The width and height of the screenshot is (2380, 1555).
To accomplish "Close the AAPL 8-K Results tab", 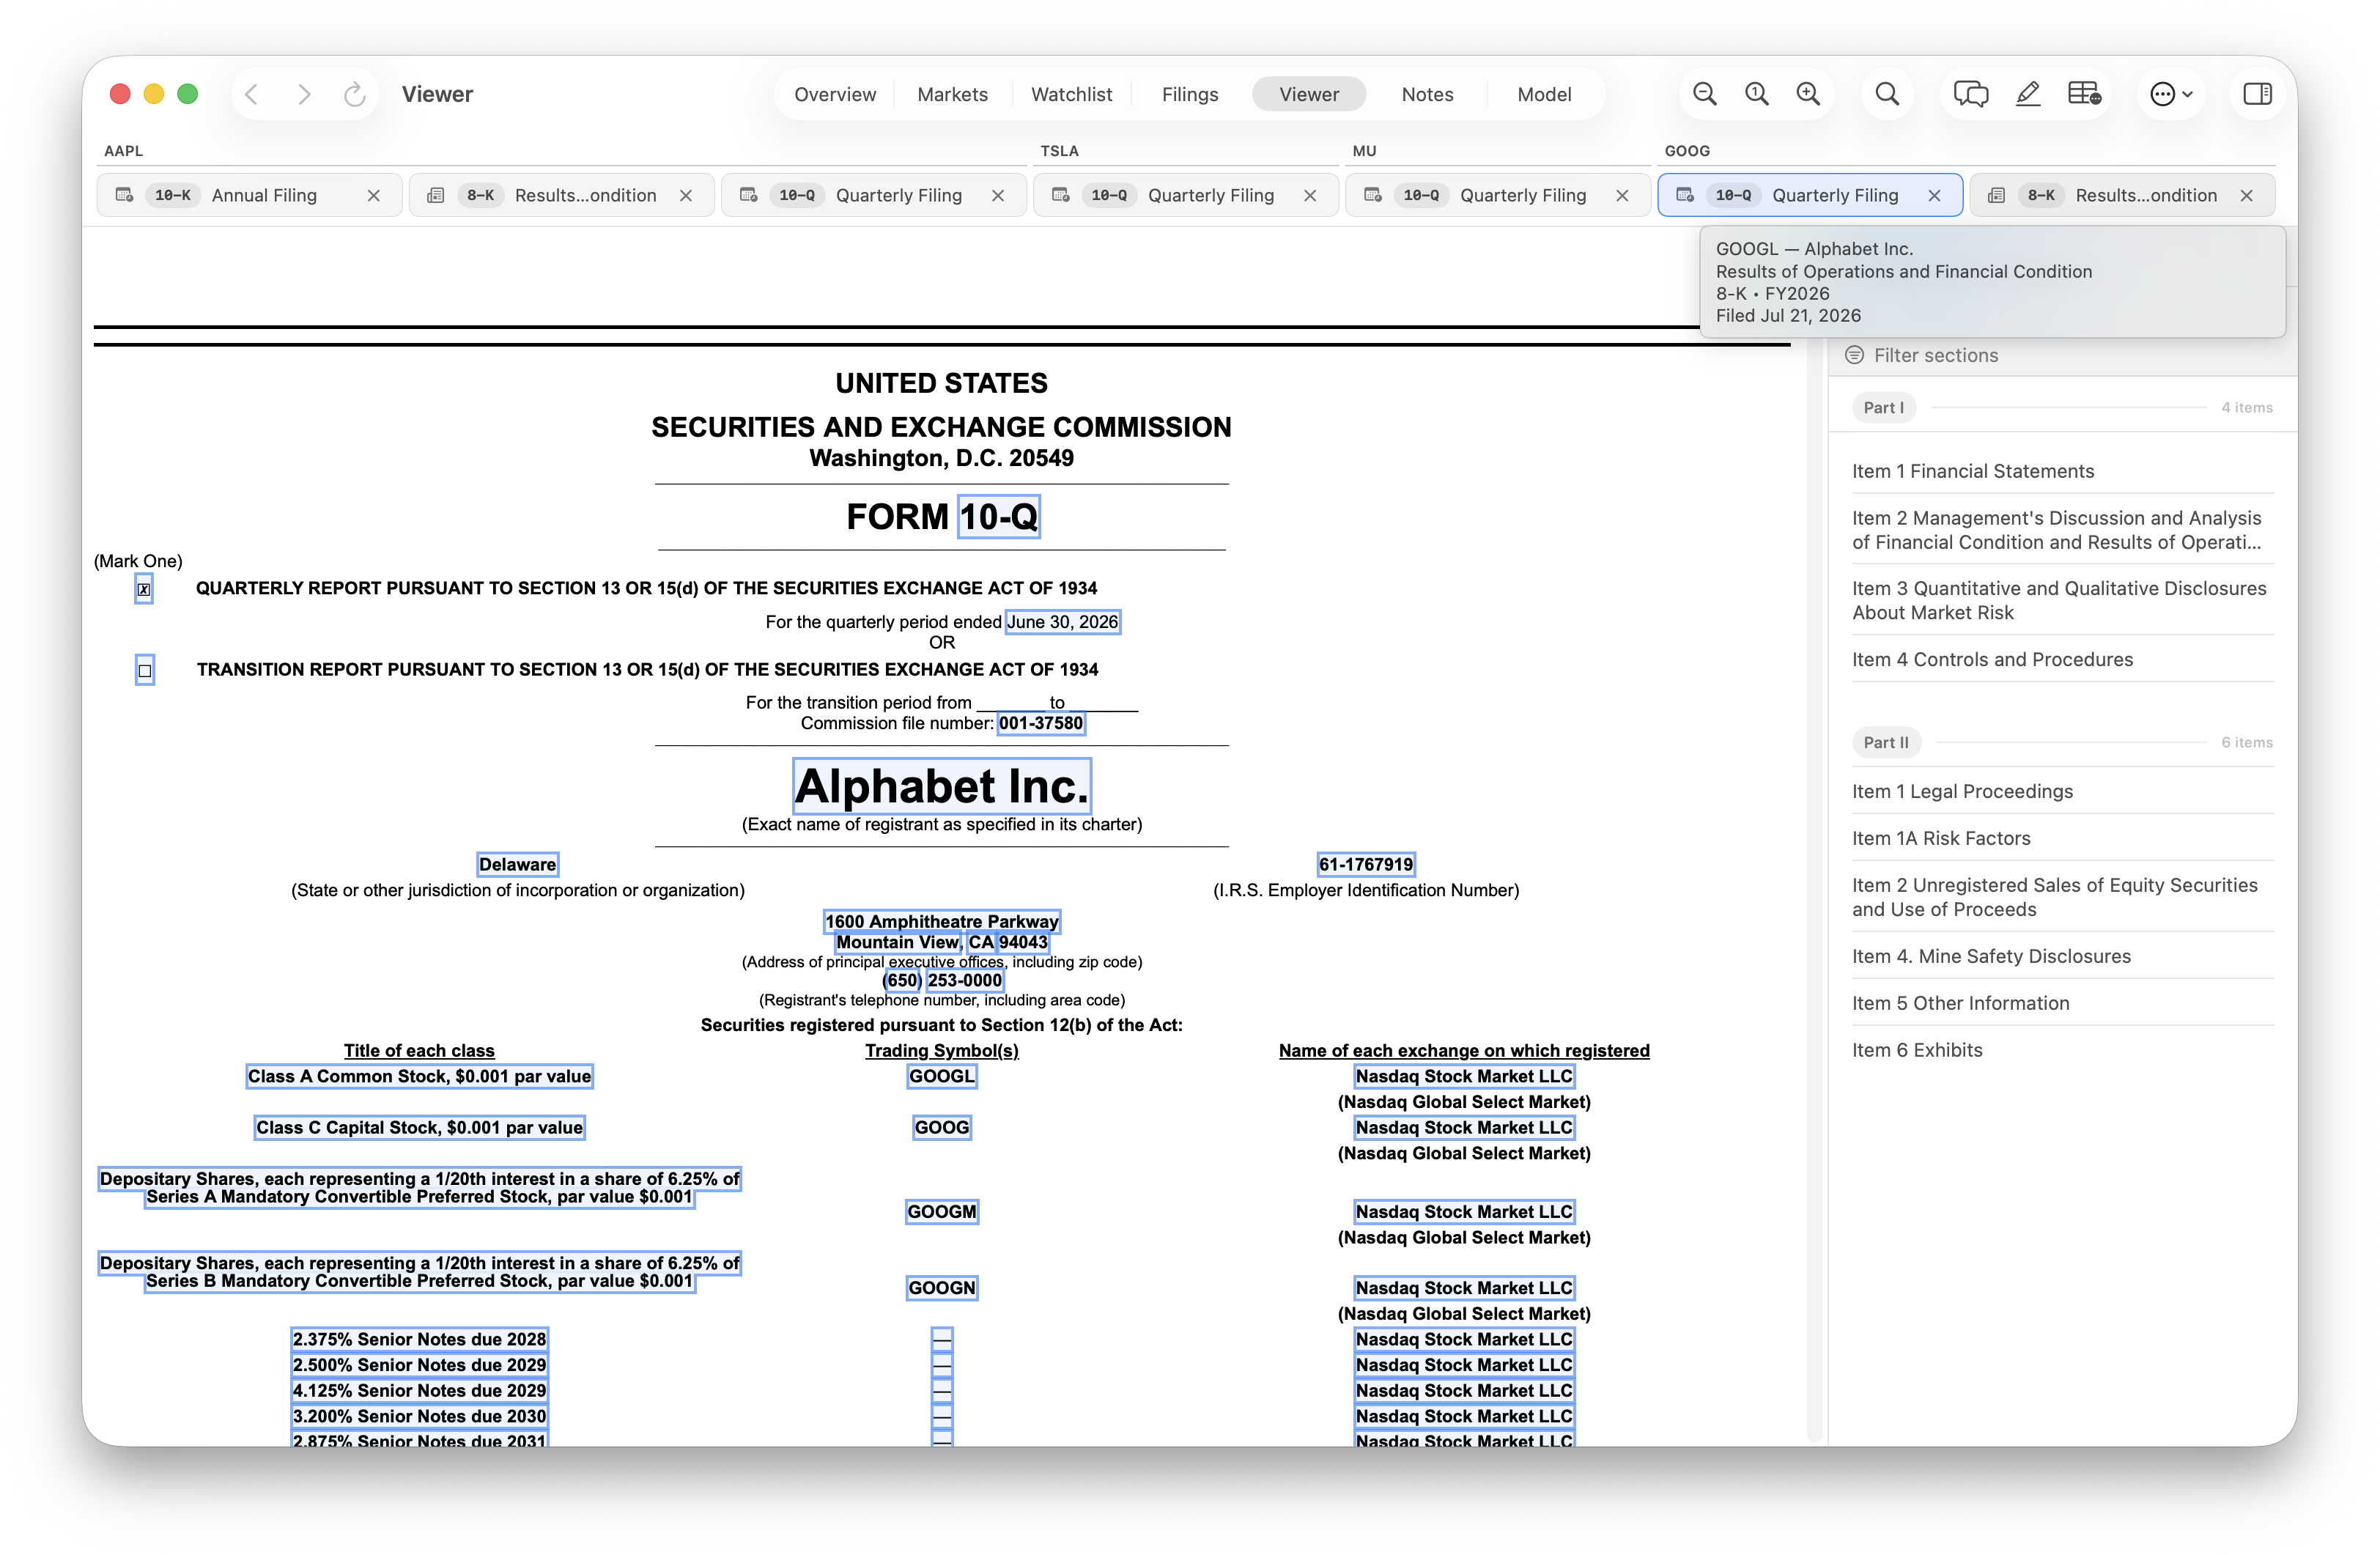I will pos(686,196).
